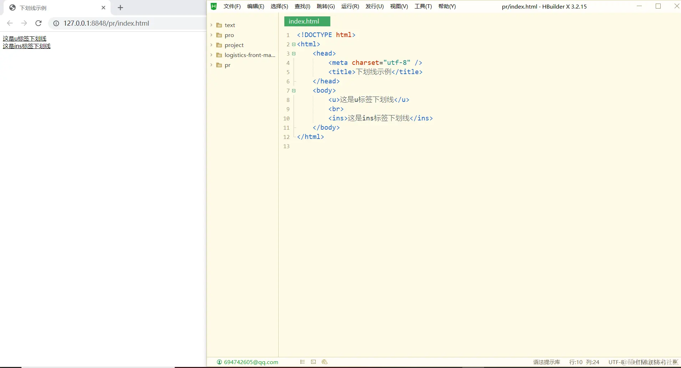Image resolution: width=681 pixels, height=368 pixels.
Task: Toggle the document outline icon in status bar
Action: (x=303, y=362)
